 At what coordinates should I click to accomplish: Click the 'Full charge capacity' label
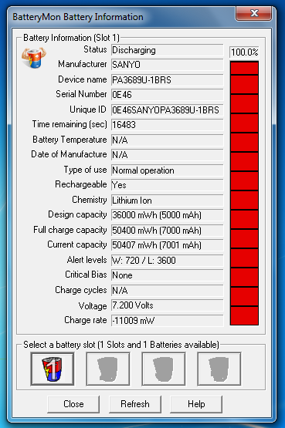tap(70, 230)
